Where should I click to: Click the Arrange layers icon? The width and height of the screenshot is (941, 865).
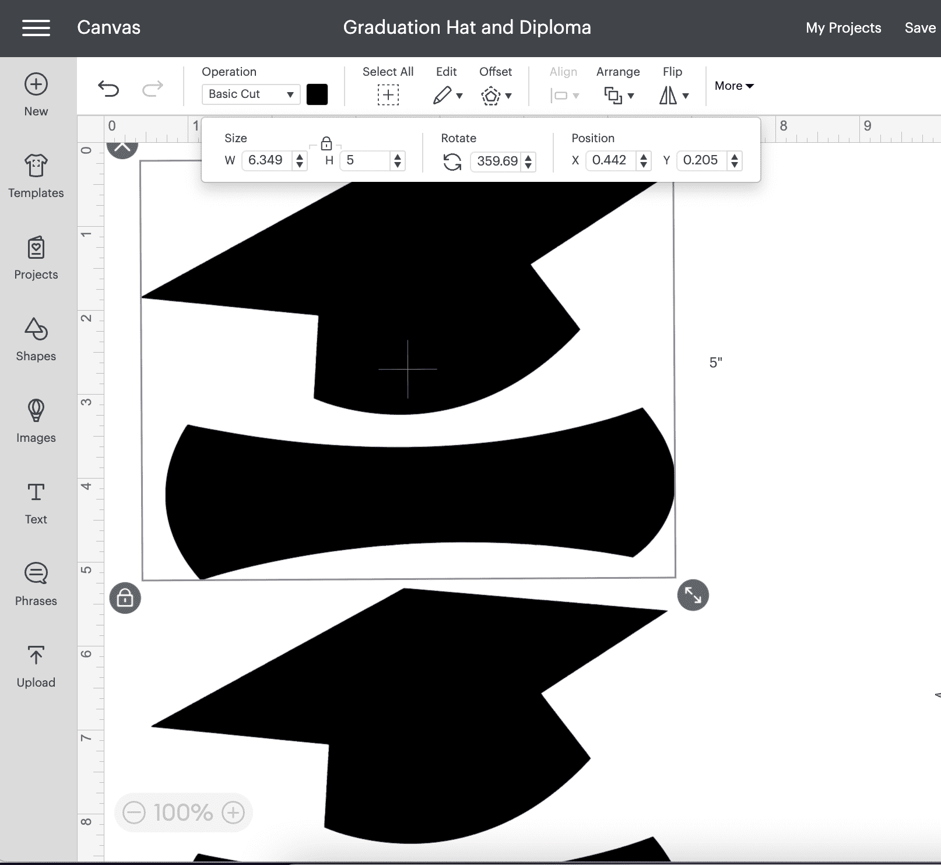tap(613, 95)
